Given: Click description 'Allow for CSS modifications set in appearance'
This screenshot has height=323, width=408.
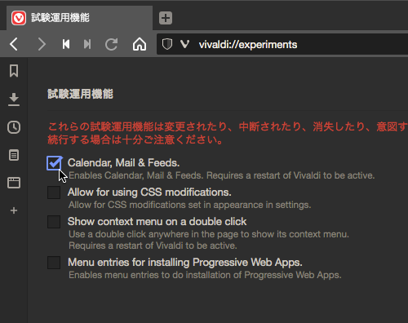Looking at the screenshot, I should pyautogui.click(x=189, y=205).
